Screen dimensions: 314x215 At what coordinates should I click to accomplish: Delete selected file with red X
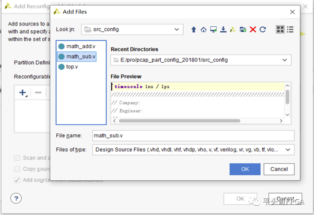click(x=253, y=30)
